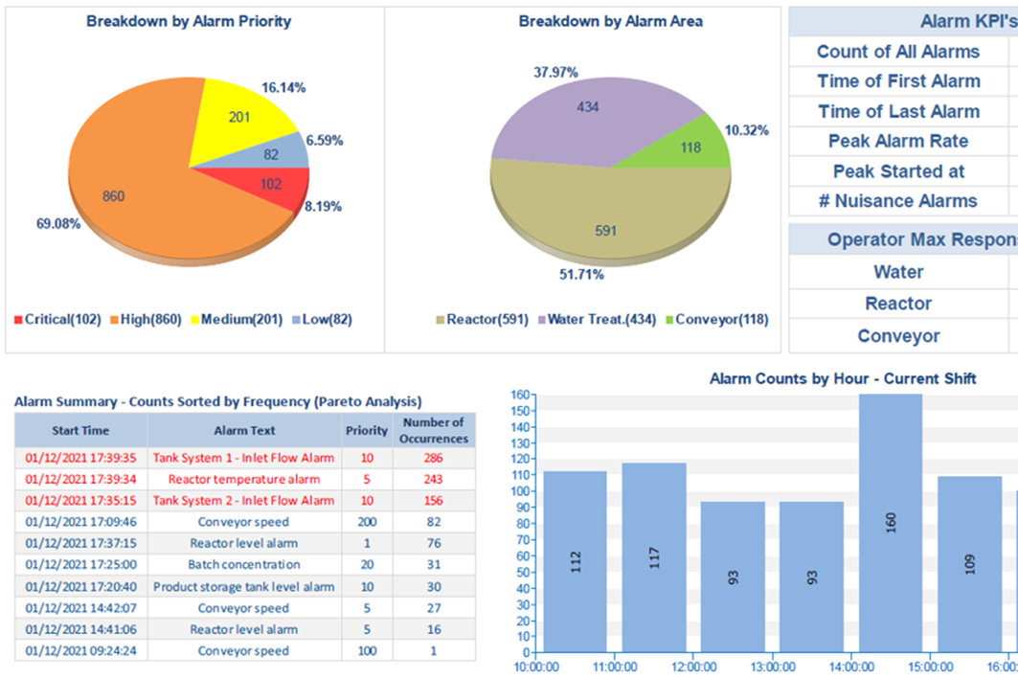
Task: Click the # Nuisance Alarms KPI row
Action: point(903,201)
